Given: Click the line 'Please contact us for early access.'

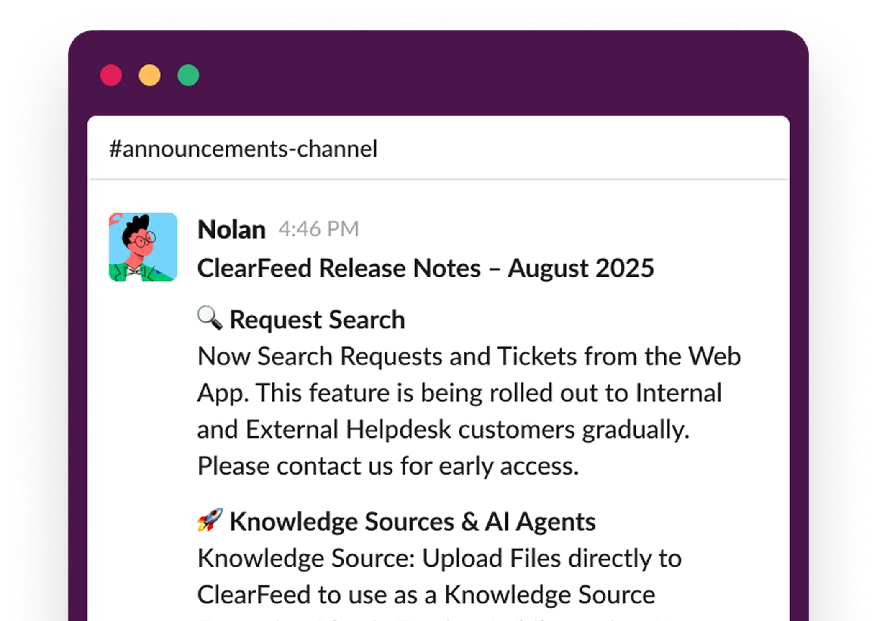Looking at the screenshot, I should [x=388, y=466].
